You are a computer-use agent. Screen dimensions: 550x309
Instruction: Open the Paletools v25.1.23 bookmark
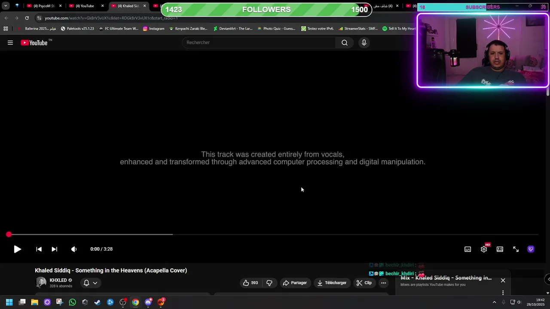77,29
